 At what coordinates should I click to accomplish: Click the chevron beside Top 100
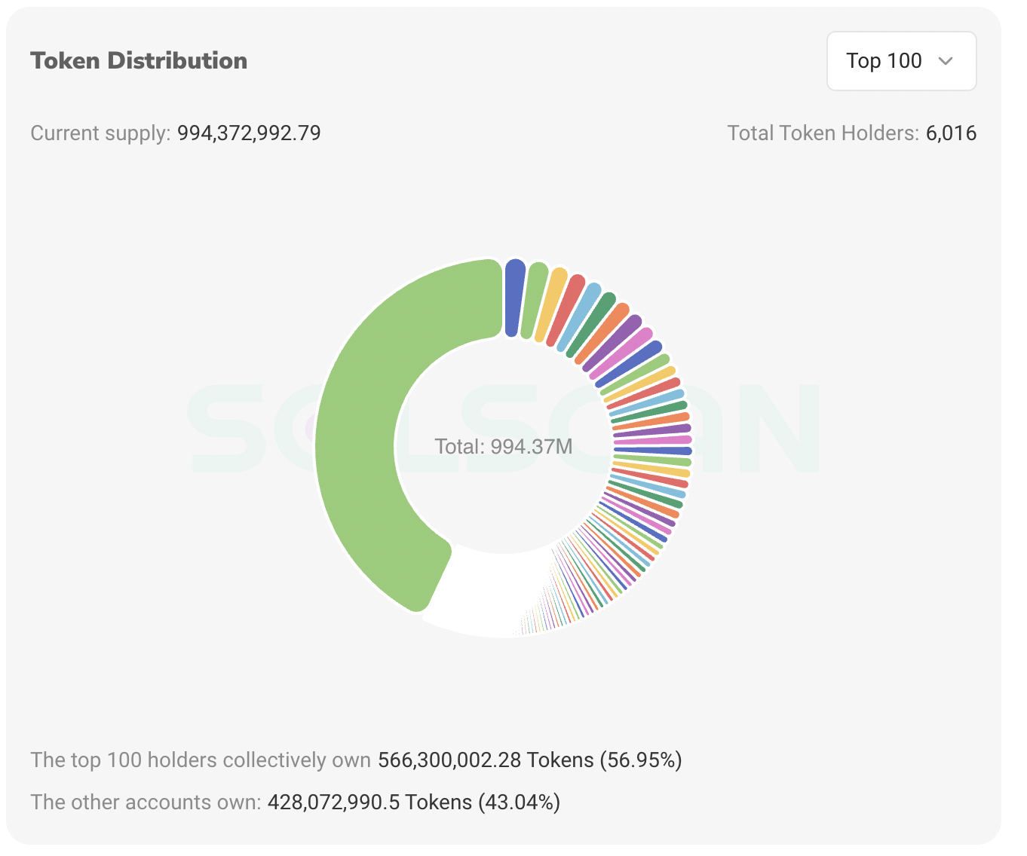[x=947, y=62]
